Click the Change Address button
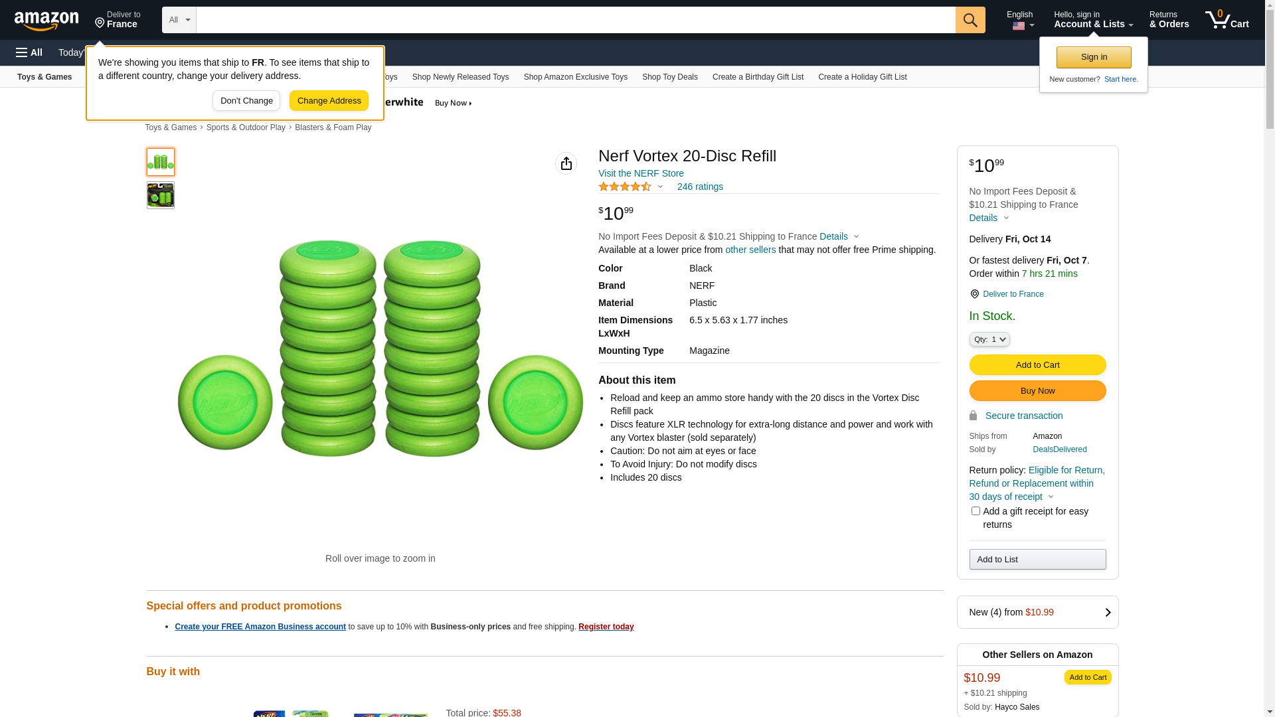Screen dimensions: 1275x717 [x=329, y=101]
